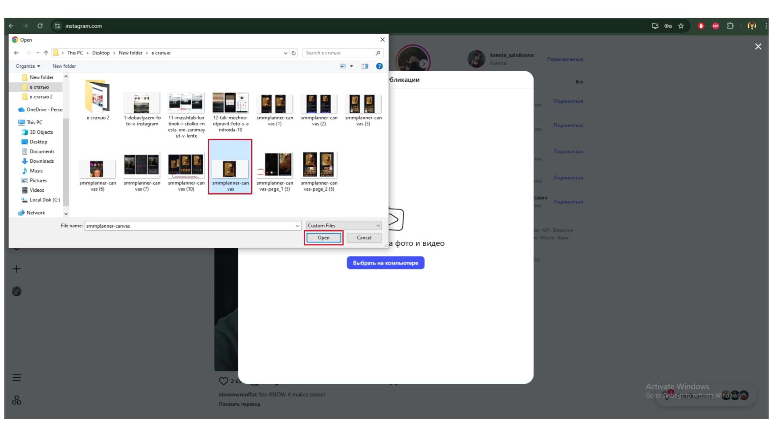Open the dialog Help icon

379,66
